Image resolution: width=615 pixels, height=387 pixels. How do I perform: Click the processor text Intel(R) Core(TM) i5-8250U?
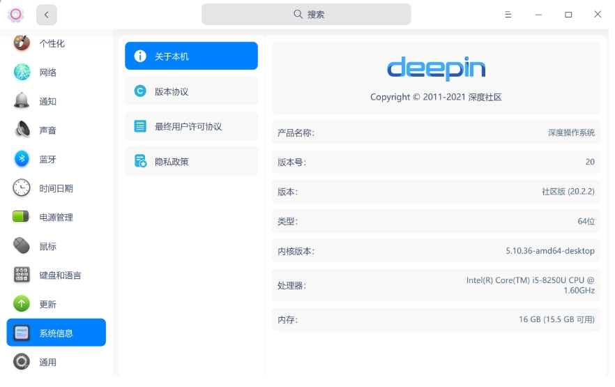(530, 285)
